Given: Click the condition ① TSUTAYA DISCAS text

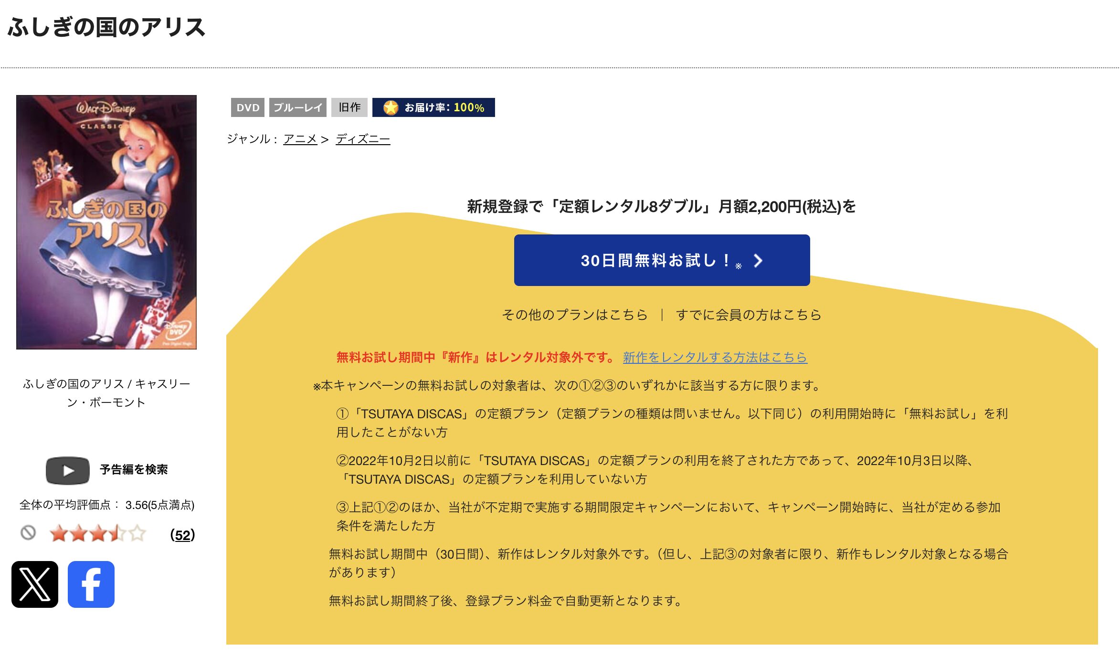Looking at the screenshot, I should (x=672, y=423).
